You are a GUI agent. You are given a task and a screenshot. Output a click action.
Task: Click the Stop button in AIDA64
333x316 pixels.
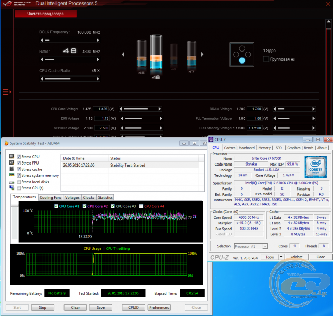[43, 307]
